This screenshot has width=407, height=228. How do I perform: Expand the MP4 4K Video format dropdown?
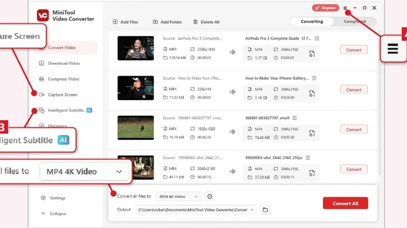pyautogui.click(x=178, y=197)
